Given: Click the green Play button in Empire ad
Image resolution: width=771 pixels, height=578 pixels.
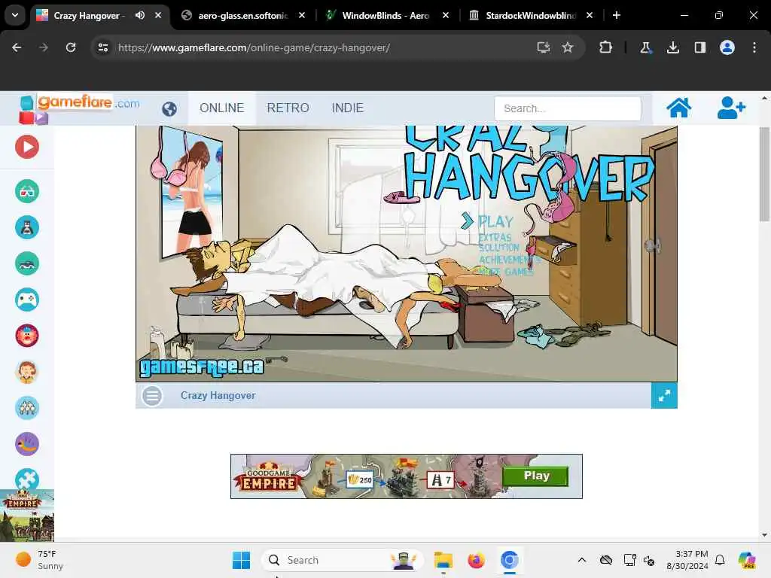Looking at the screenshot, I should click(x=536, y=476).
